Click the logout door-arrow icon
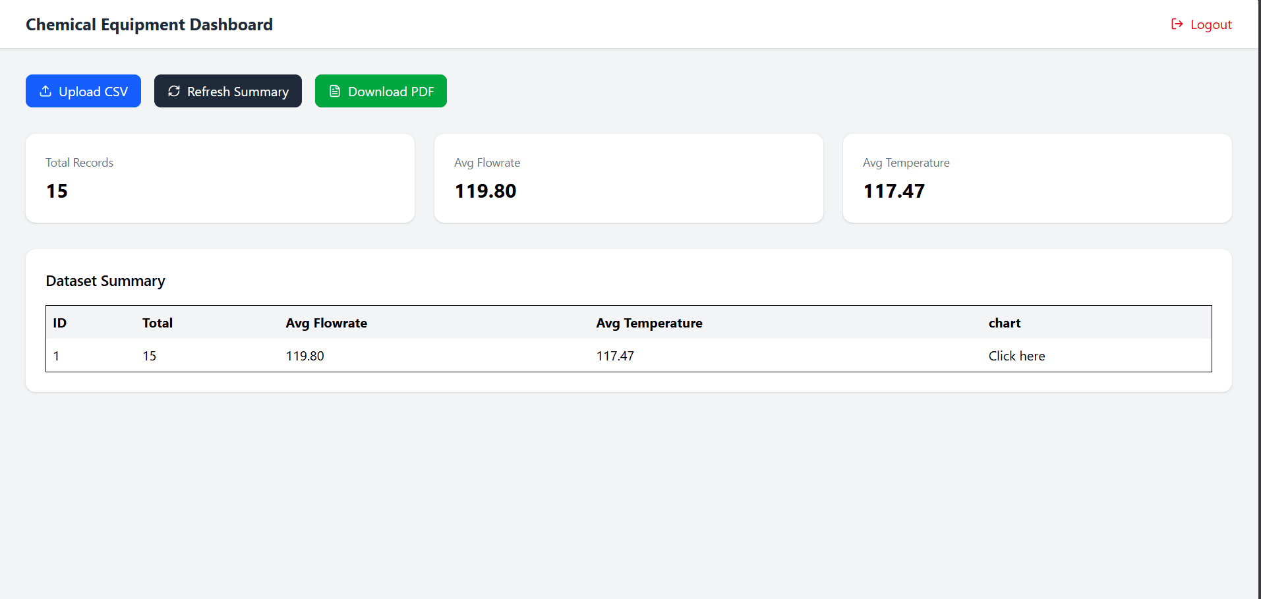Image resolution: width=1261 pixels, height=599 pixels. tap(1177, 24)
